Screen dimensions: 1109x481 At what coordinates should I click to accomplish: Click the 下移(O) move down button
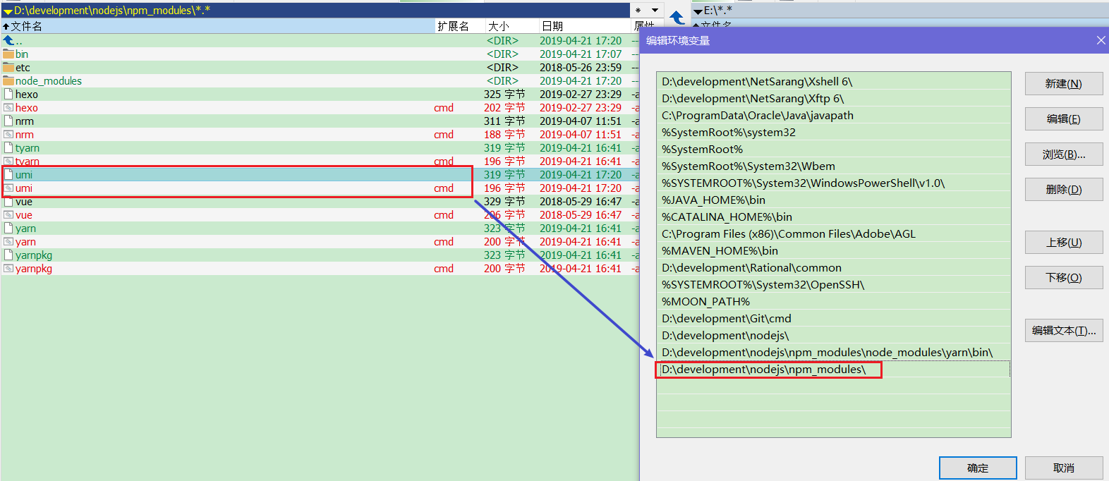1063,278
